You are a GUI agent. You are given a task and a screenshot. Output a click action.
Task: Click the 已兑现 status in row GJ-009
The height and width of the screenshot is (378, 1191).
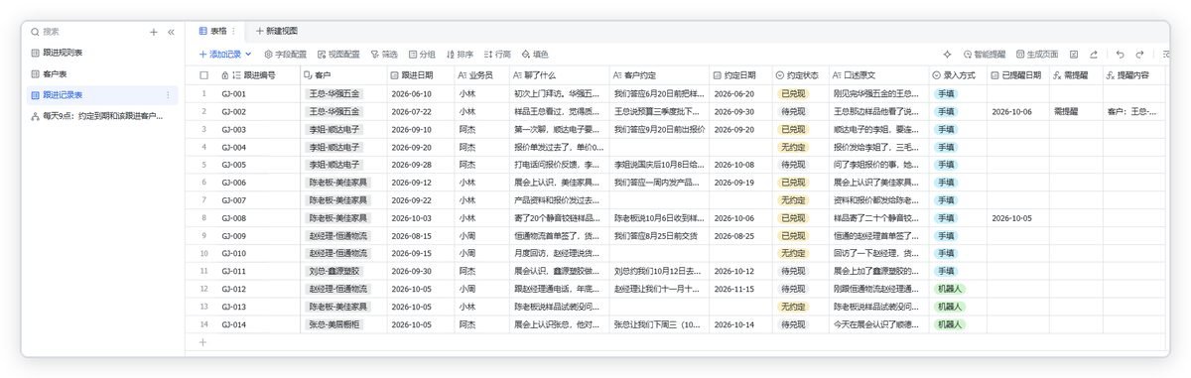click(793, 235)
